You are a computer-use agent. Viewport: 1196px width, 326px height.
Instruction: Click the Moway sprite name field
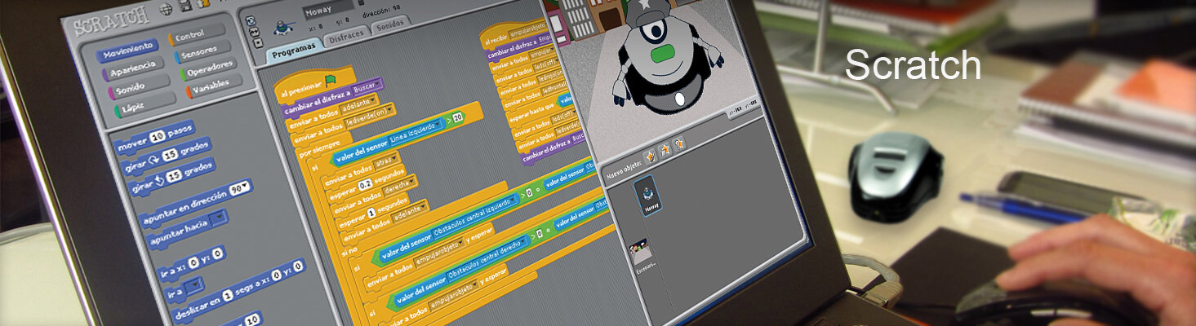click(328, 12)
